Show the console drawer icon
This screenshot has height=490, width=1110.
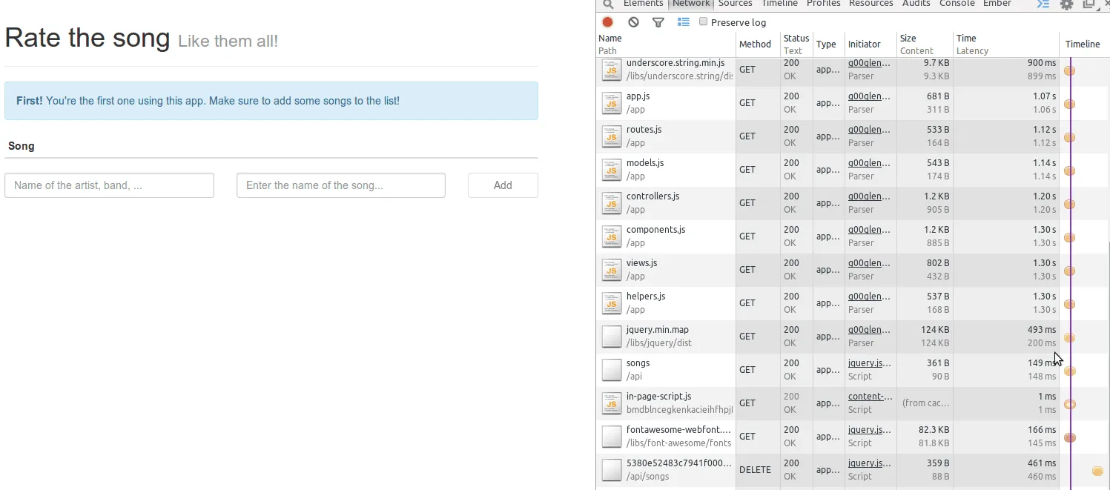(x=1043, y=4)
